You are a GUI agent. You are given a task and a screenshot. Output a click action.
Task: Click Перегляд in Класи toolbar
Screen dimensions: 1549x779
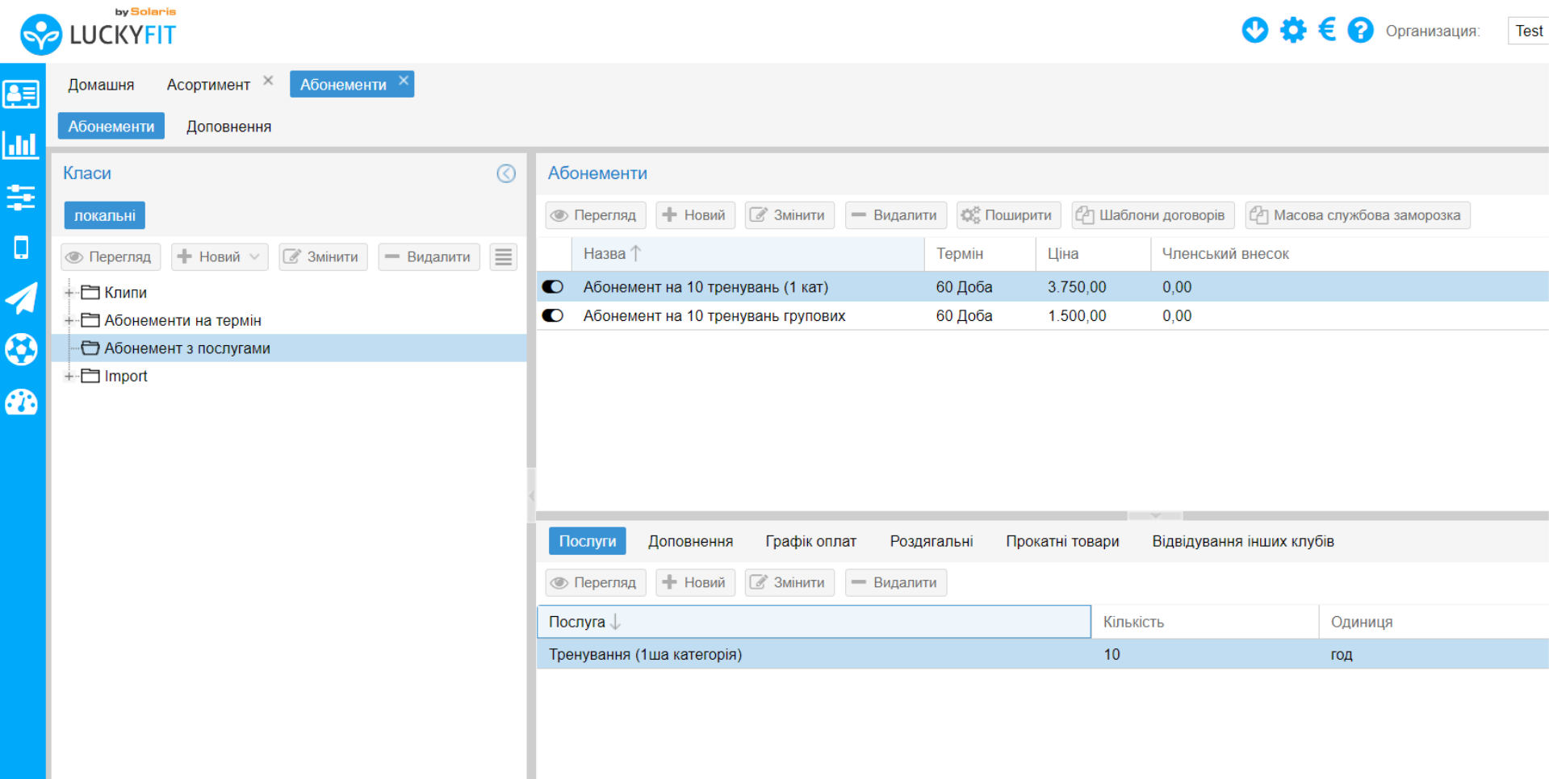pos(111,256)
